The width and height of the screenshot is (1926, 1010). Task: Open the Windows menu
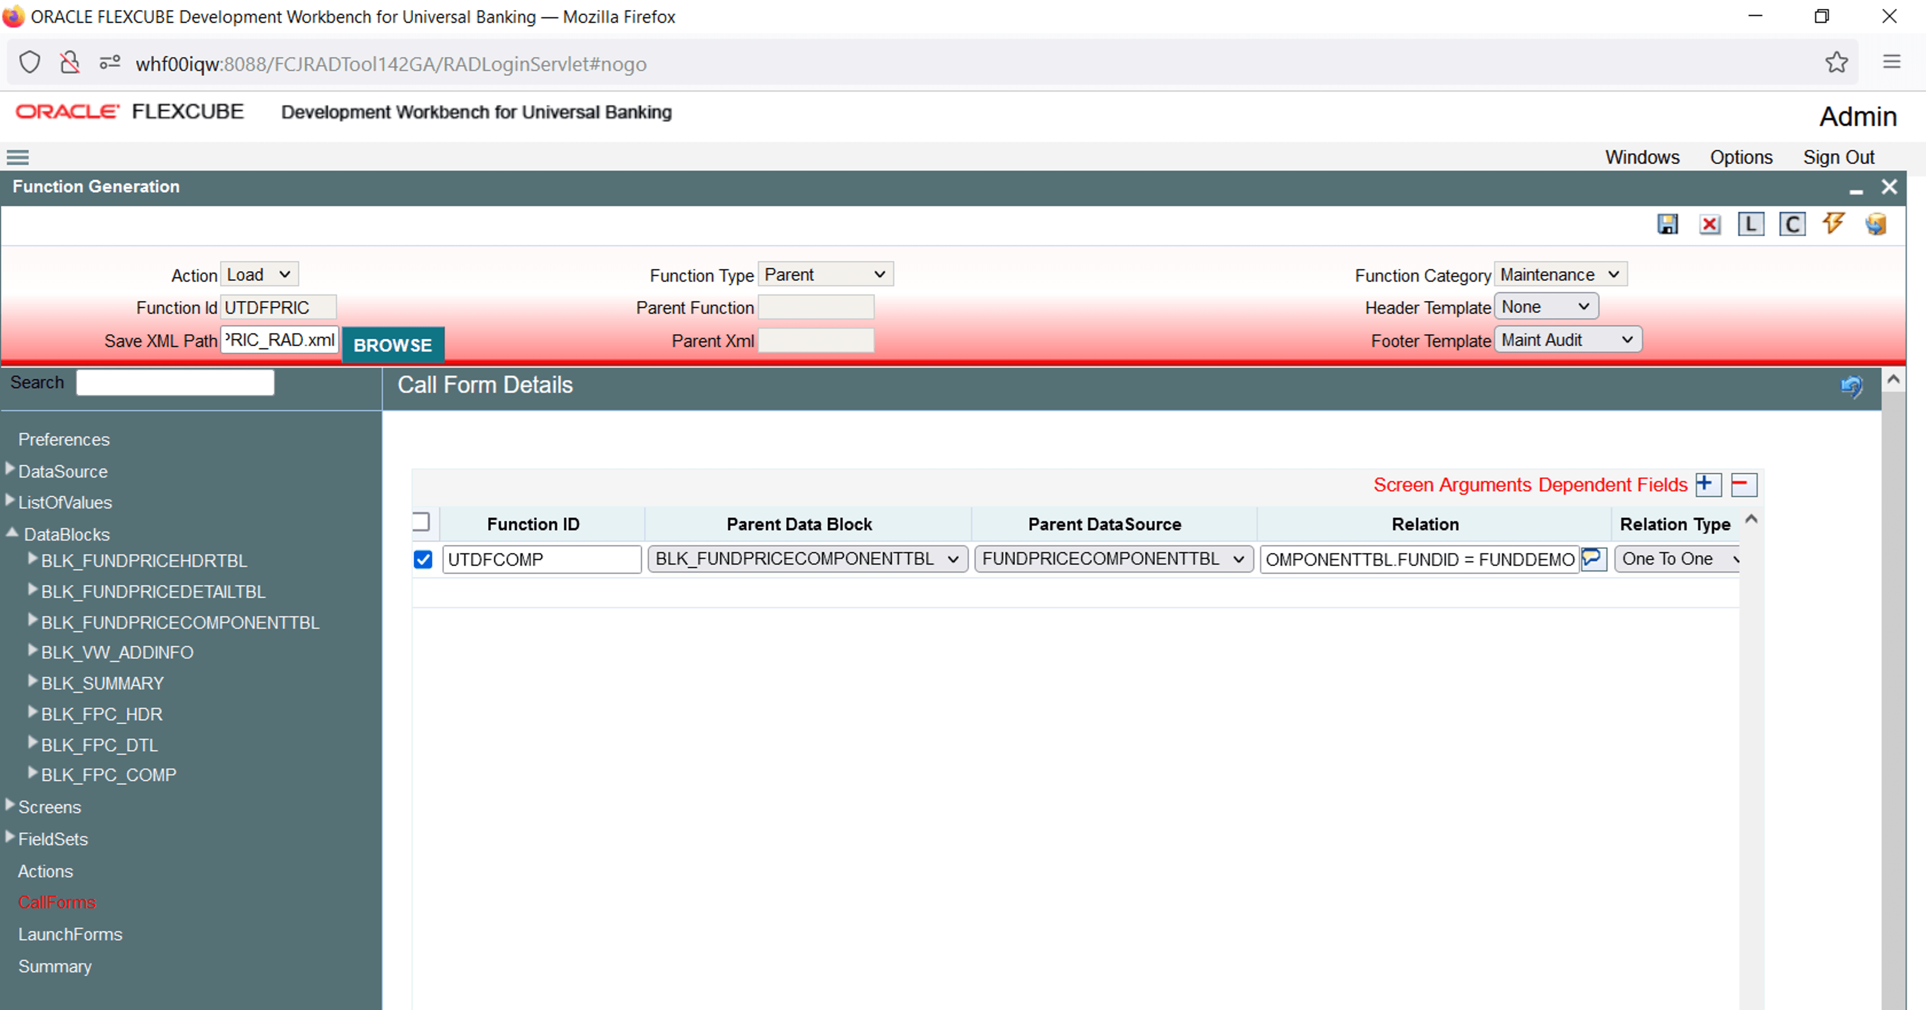[x=1642, y=157]
